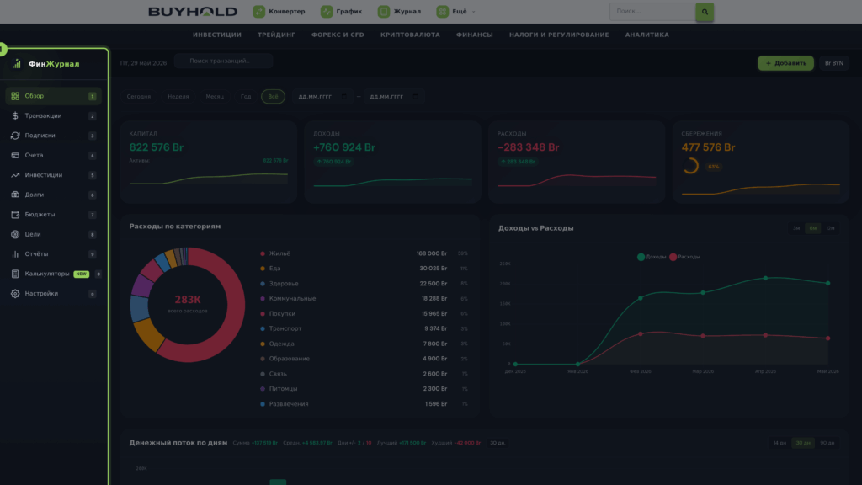Open the АНАЛИТИКА menu item
Image resolution: width=862 pixels, height=485 pixels.
click(647, 35)
